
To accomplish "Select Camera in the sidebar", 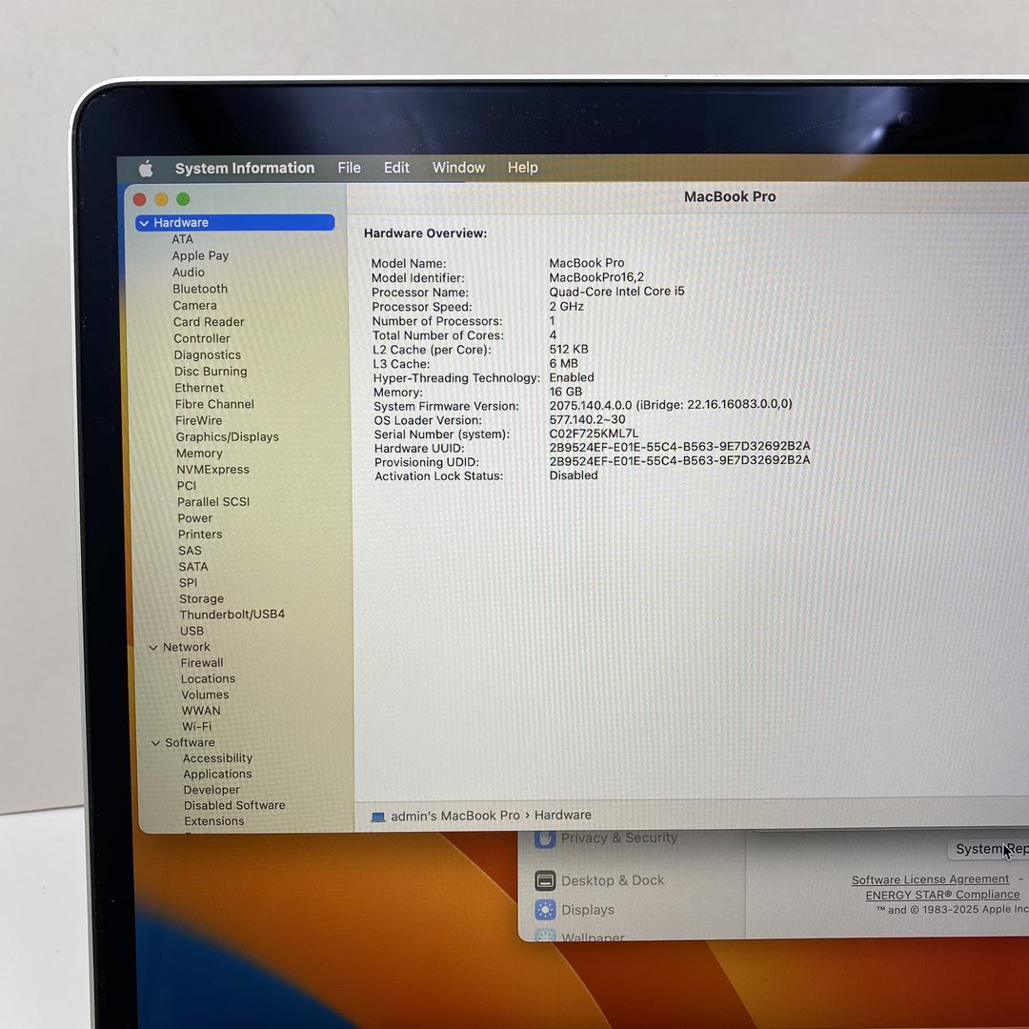I will 195,306.
